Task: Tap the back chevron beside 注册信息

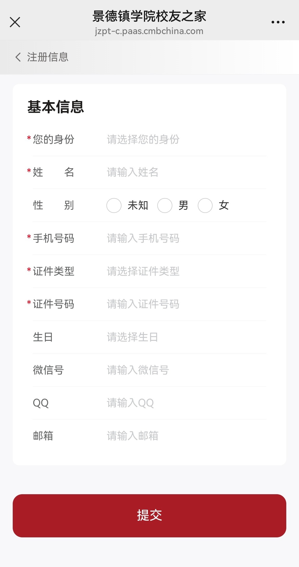Action: tap(18, 57)
